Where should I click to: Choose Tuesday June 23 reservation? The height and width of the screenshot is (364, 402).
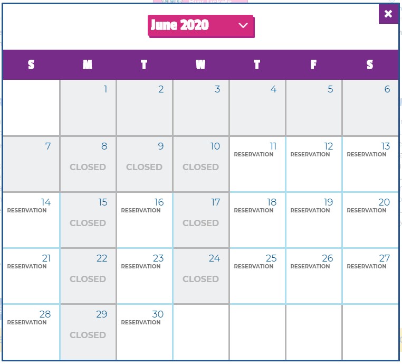[145, 276]
